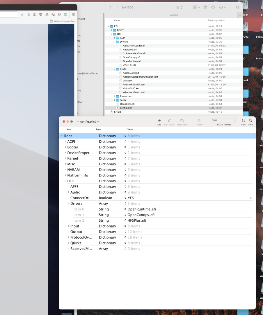
Task: Click browser downloads arrow icon
Action: (x=22, y=15)
